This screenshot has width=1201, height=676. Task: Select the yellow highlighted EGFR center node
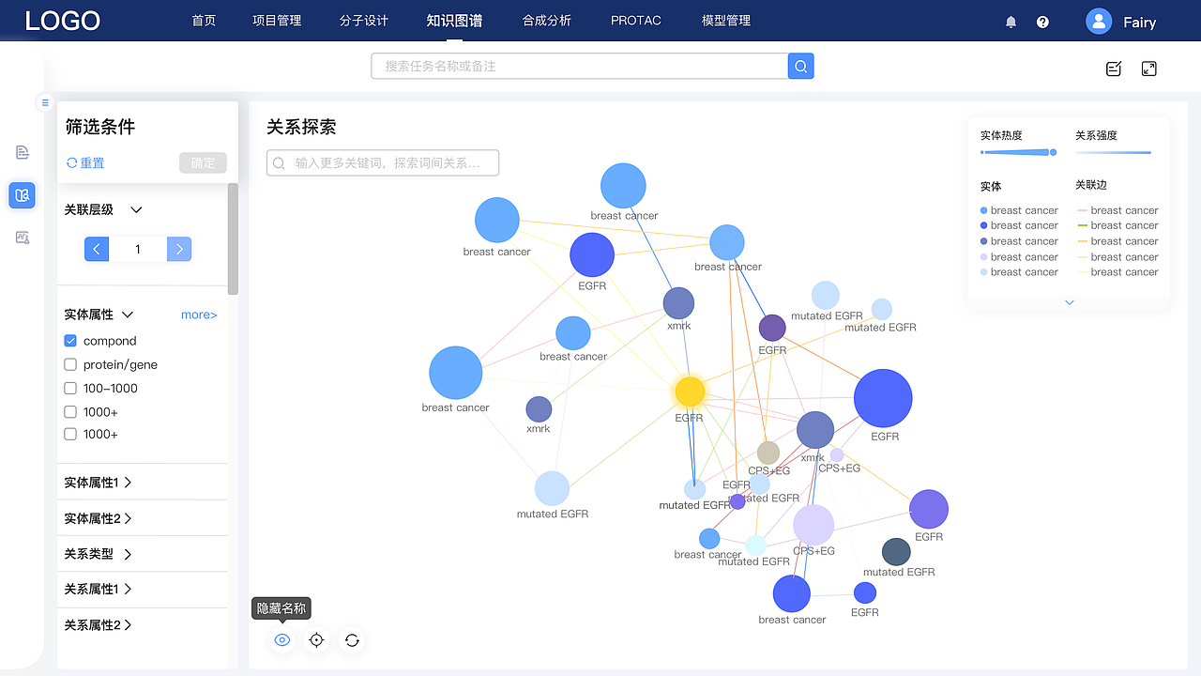(690, 392)
